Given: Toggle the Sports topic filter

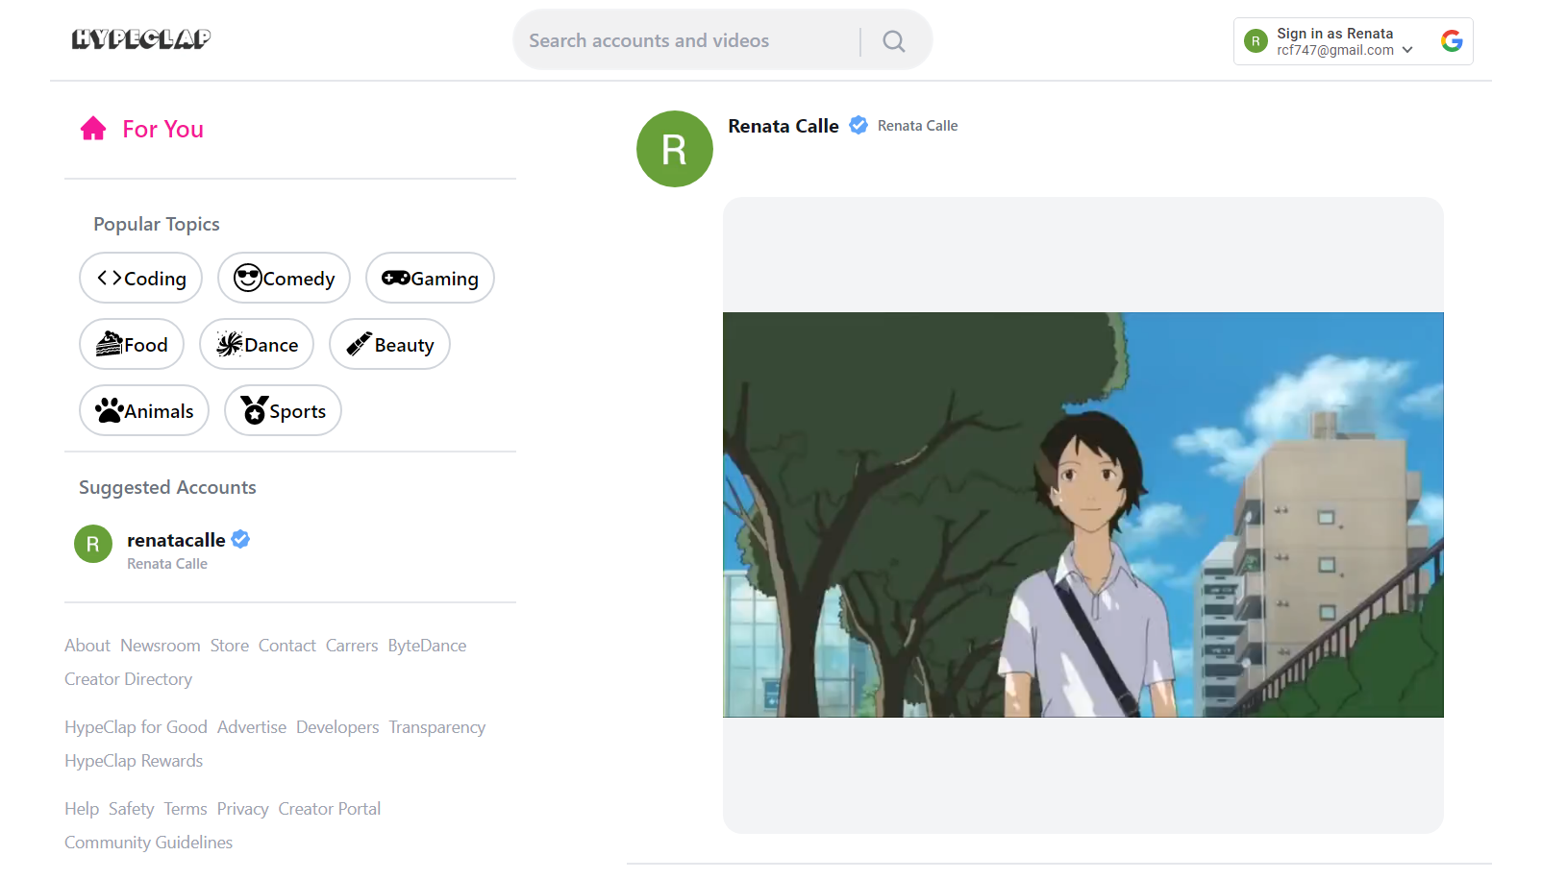Looking at the screenshot, I should point(283,410).
